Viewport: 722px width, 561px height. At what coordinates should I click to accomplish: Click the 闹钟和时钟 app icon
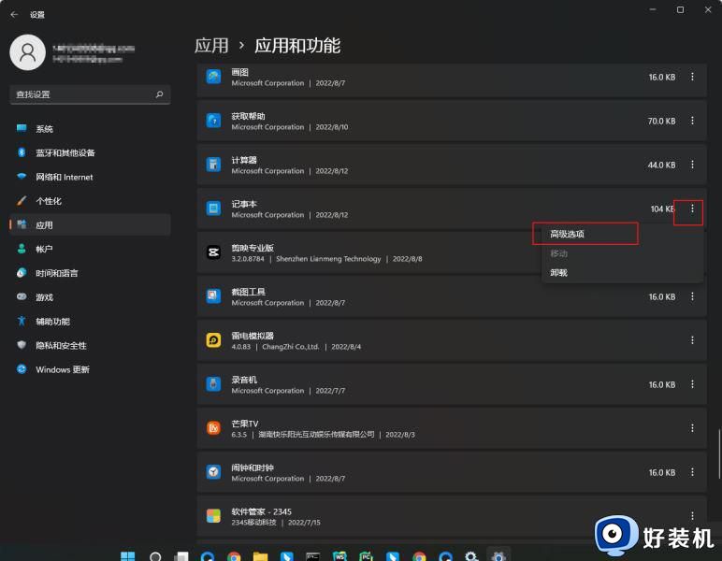(x=213, y=472)
